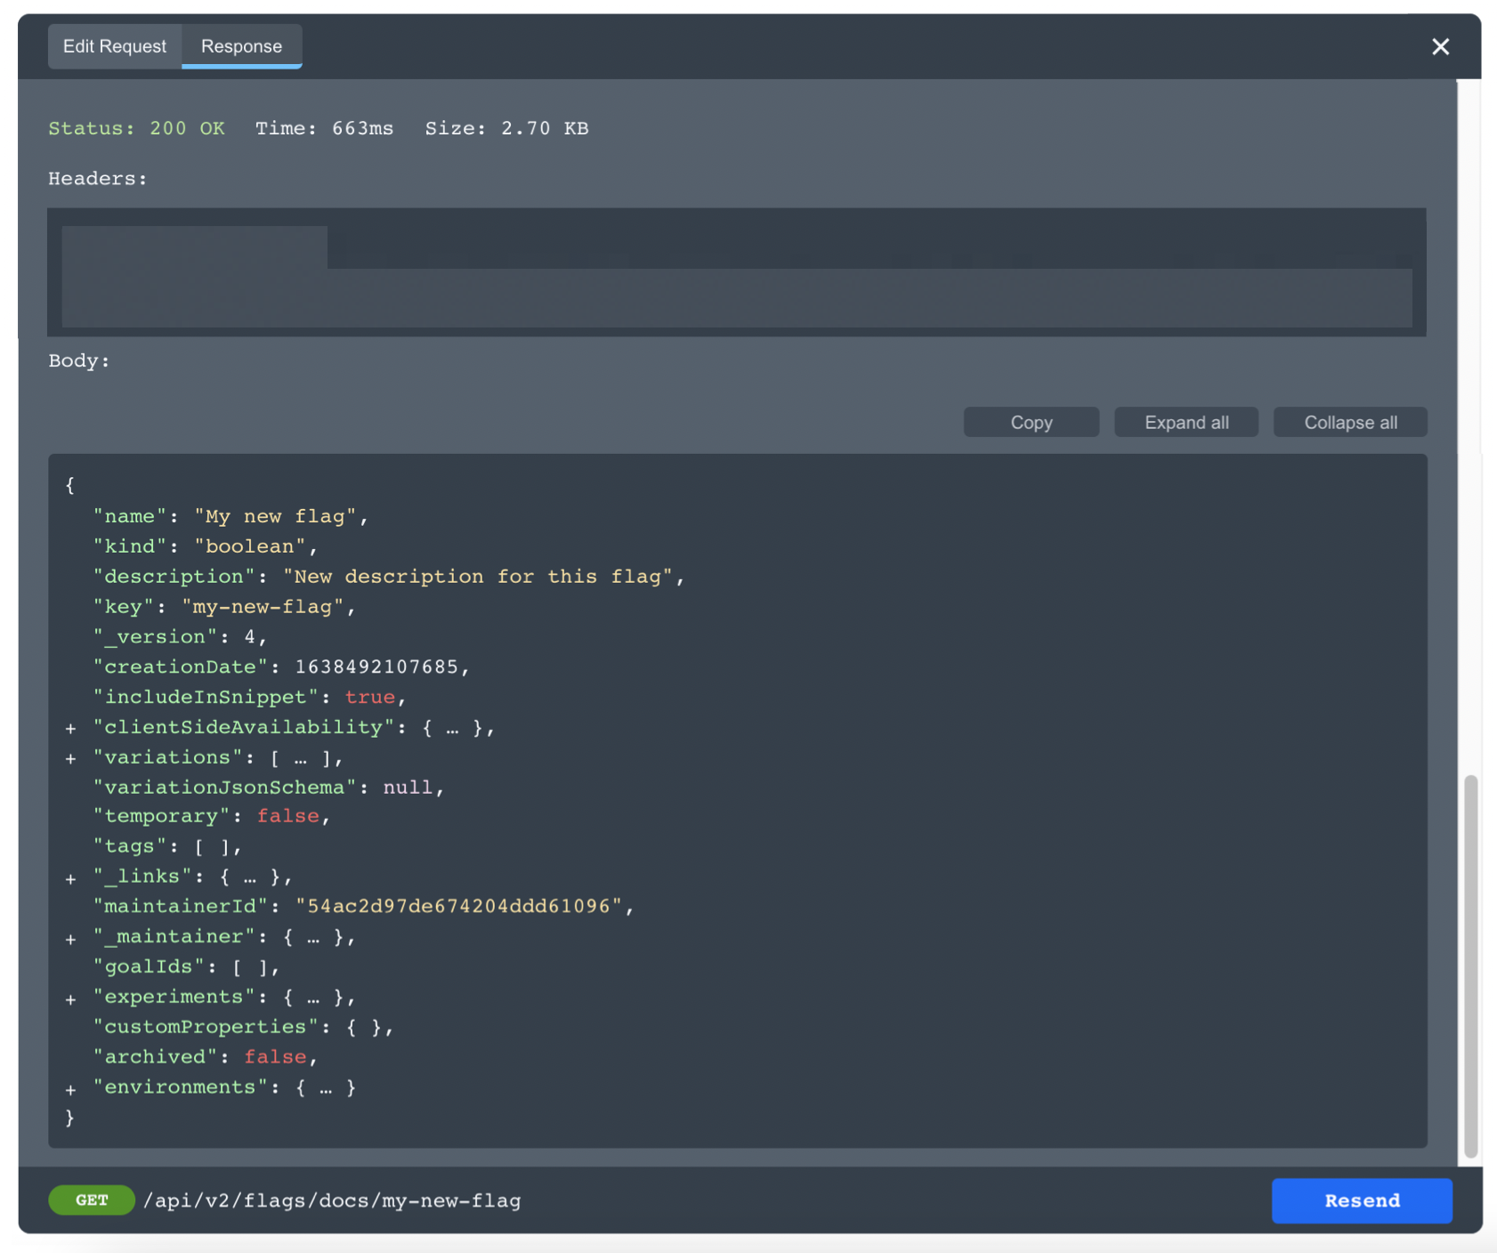Expand the _maintainer object

[x=71, y=937]
